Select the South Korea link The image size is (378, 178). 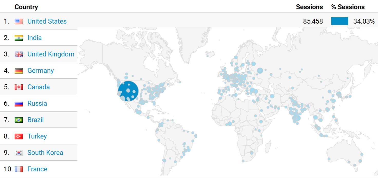point(45,153)
